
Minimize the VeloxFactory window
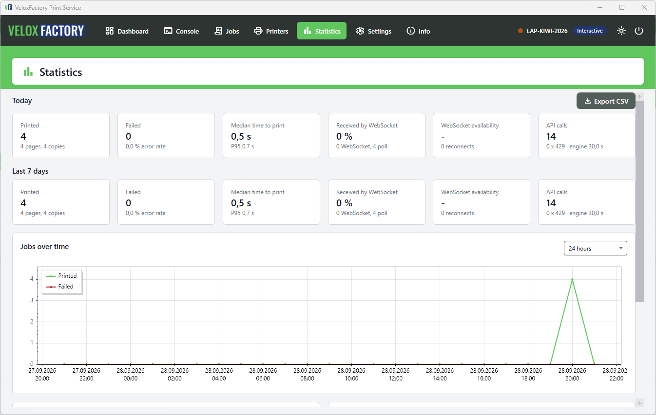[600, 7]
